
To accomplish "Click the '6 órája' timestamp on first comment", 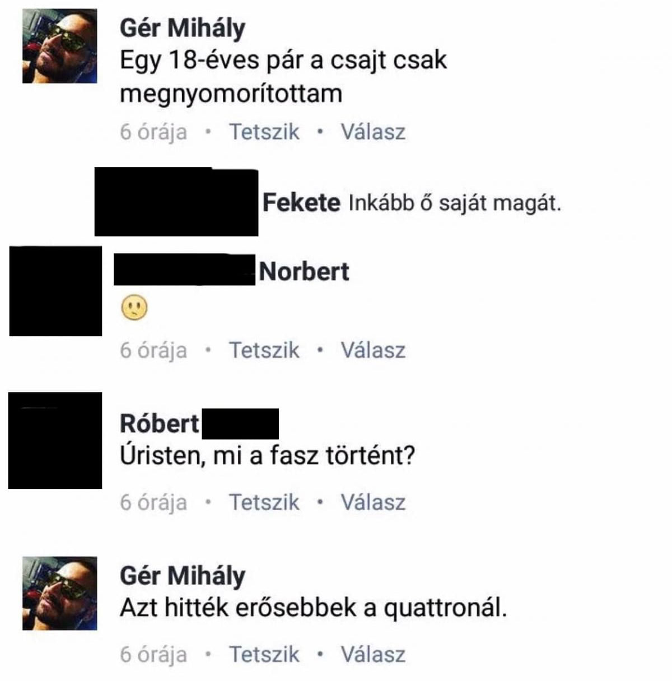I will point(153,133).
